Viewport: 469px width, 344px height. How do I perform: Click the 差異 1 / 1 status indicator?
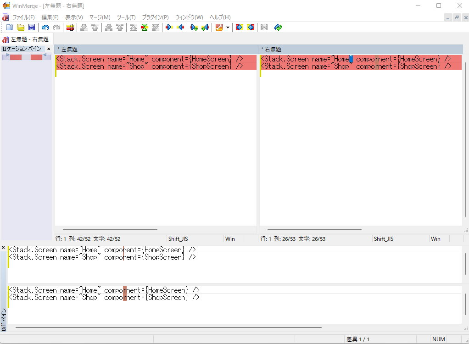[358, 339]
